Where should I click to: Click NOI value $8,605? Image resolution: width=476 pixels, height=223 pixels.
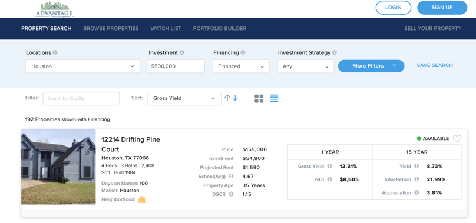pos(349,179)
